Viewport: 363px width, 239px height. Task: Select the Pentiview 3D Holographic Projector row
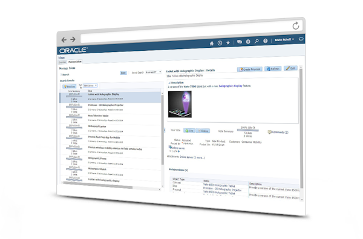click(111, 108)
